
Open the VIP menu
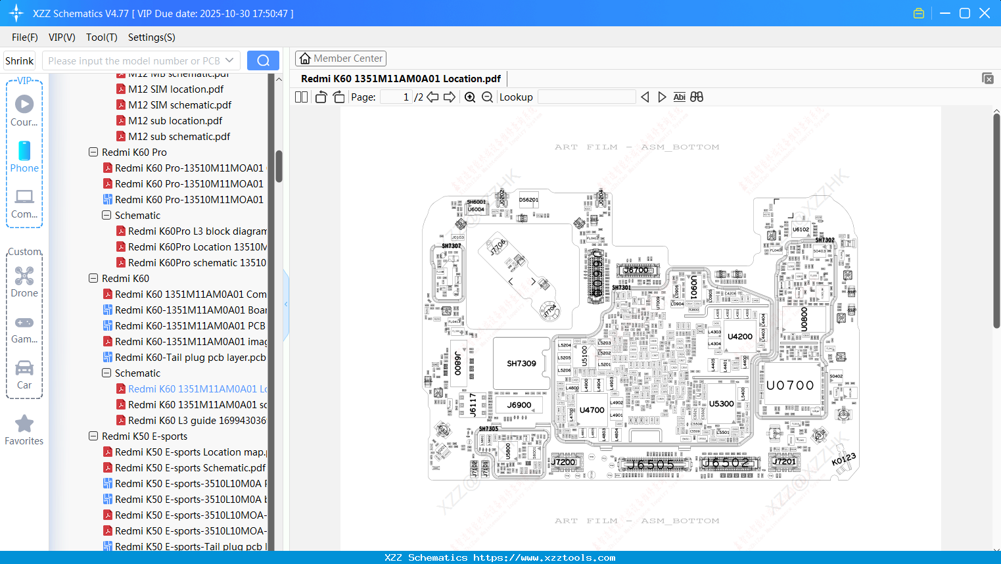61,37
